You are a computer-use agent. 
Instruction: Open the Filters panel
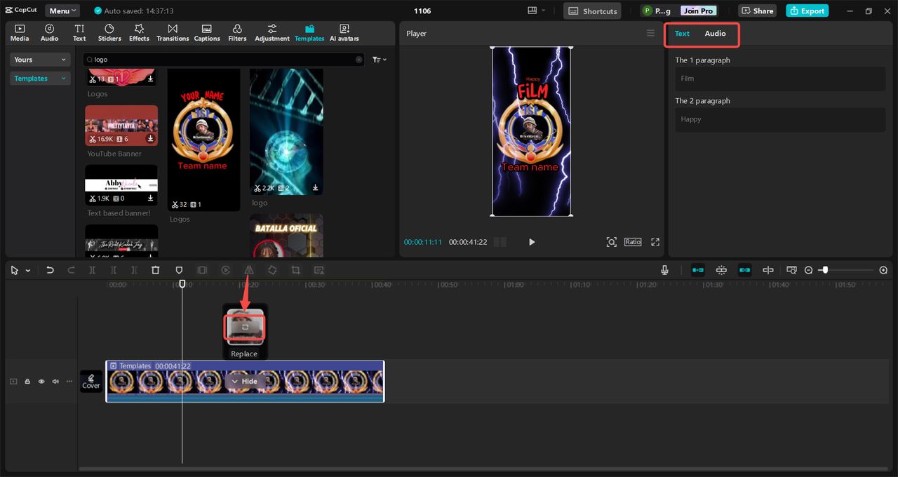click(x=237, y=32)
